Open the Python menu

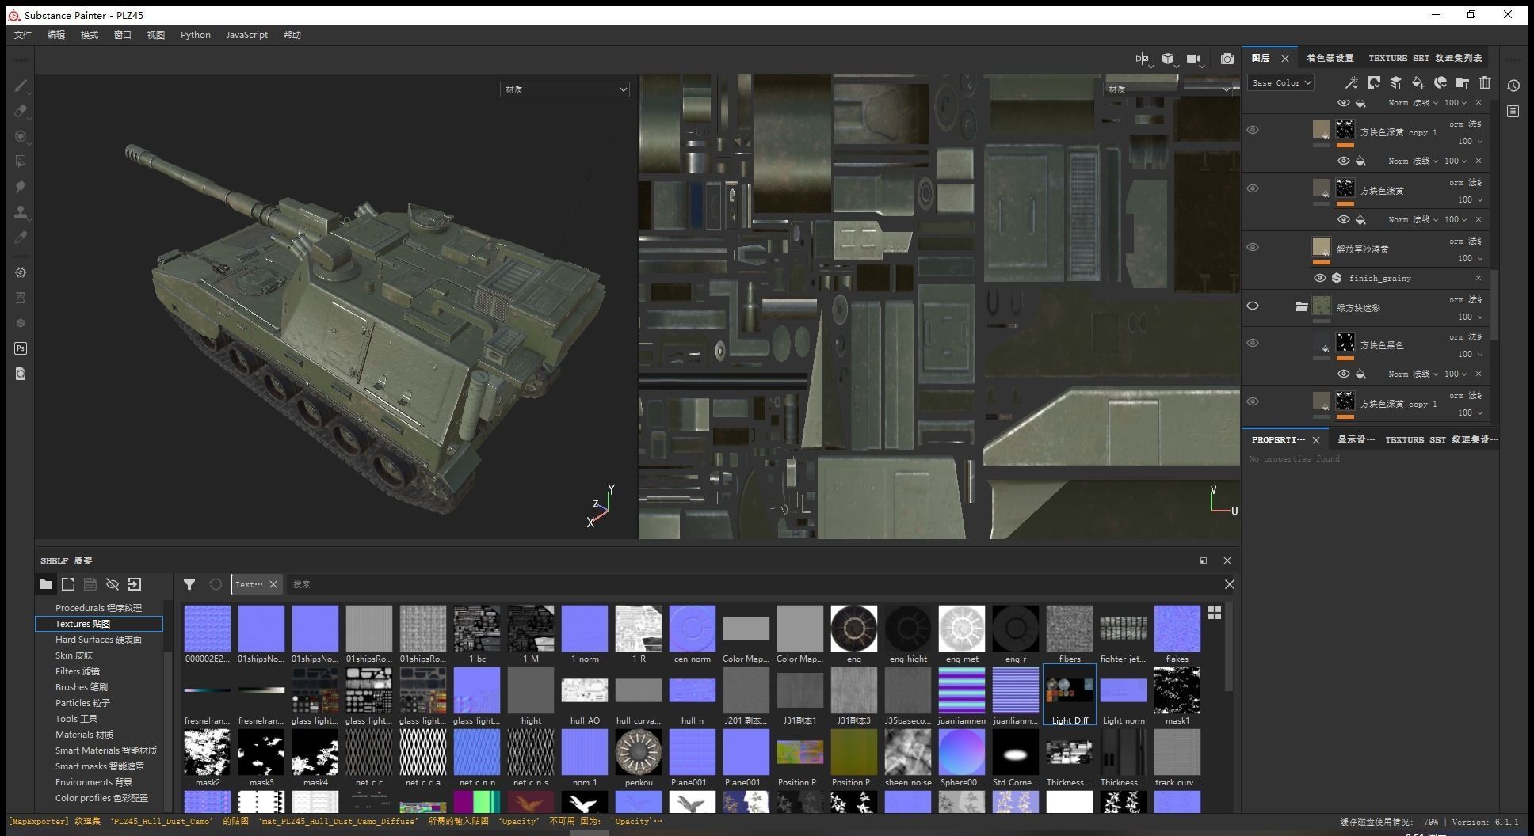195,35
